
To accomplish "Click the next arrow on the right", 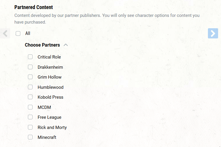I will pyautogui.click(x=213, y=33).
